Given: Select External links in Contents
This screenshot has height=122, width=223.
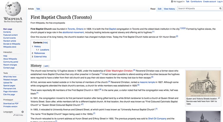Looking at the screenshot, I should tap(40, 57).
